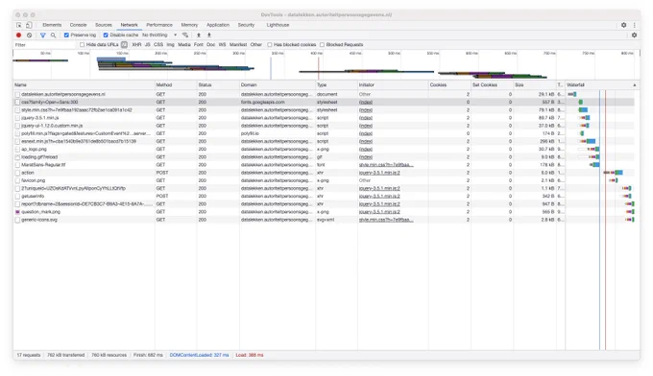The width and height of the screenshot is (653, 376).
Task: Select the getuserinfo request row
Action: click(x=324, y=196)
